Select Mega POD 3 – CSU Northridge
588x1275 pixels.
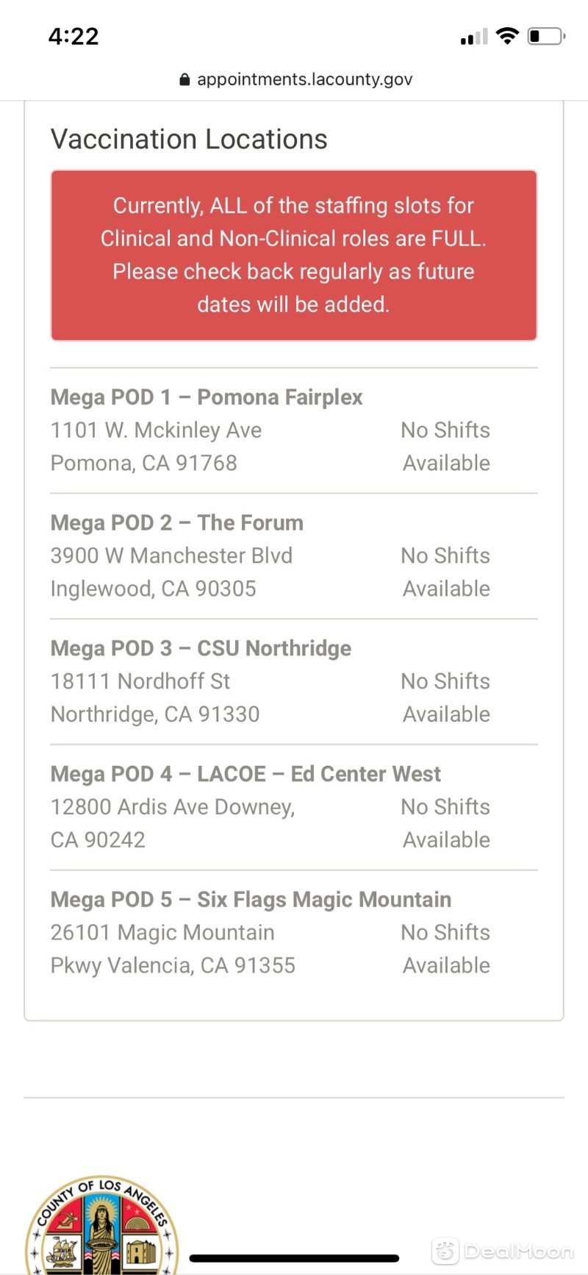pyautogui.click(x=294, y=682)
